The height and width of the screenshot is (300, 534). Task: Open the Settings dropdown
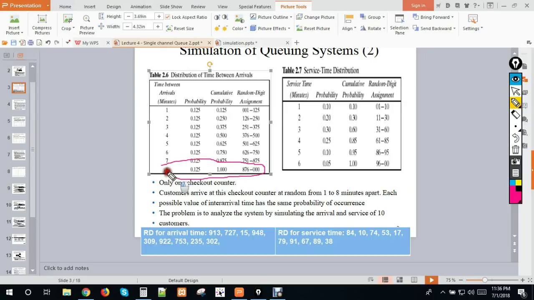(473, 28)
